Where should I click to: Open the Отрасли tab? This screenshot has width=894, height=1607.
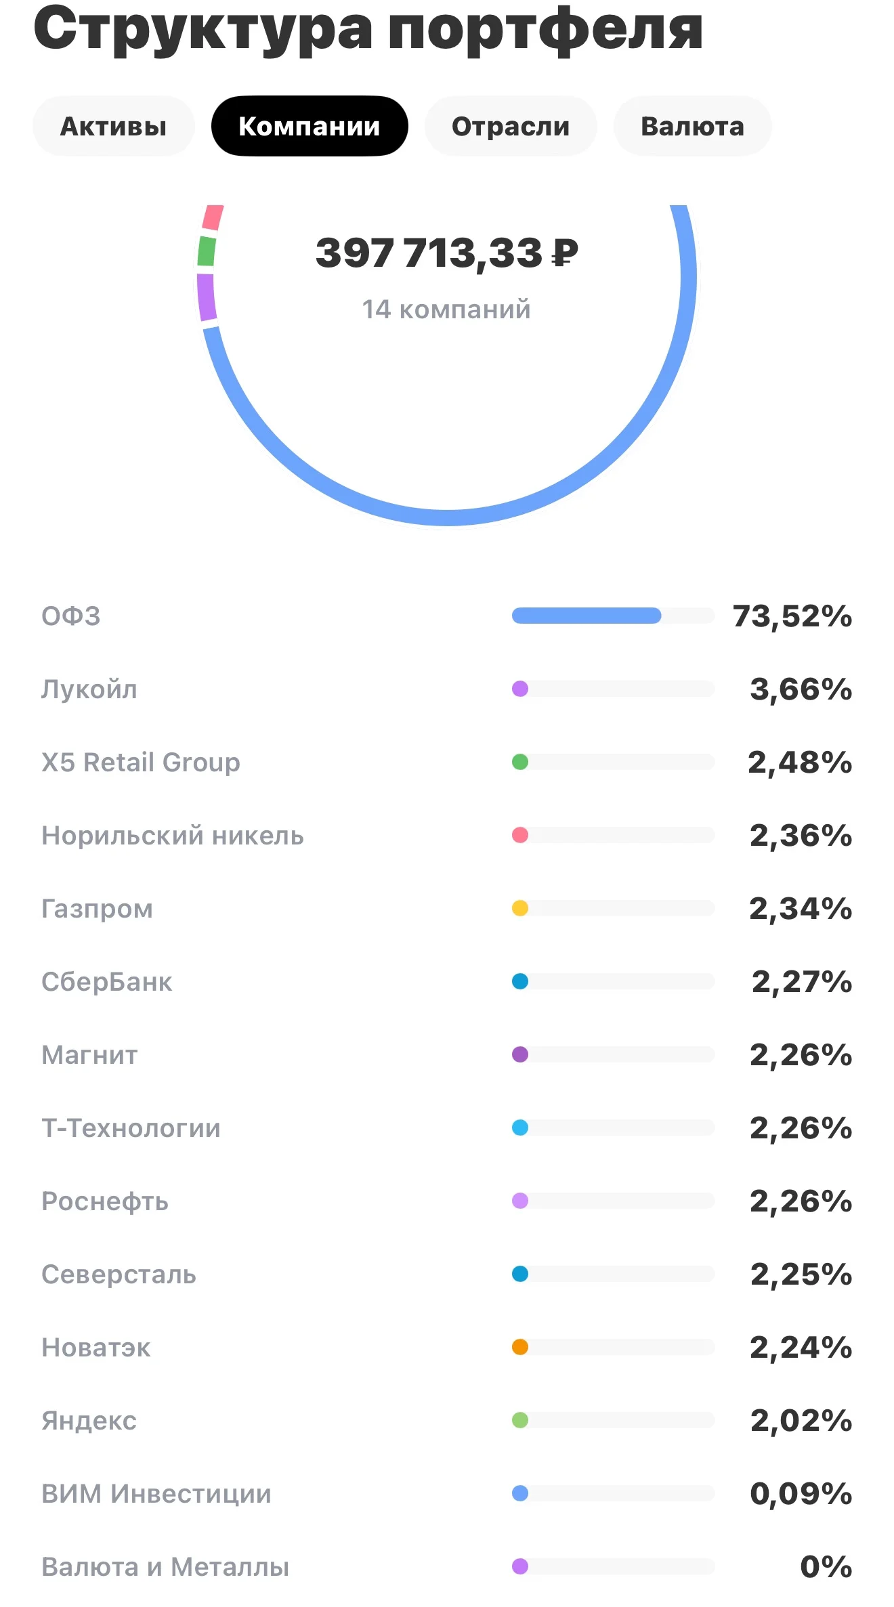[x=511, y=127]
